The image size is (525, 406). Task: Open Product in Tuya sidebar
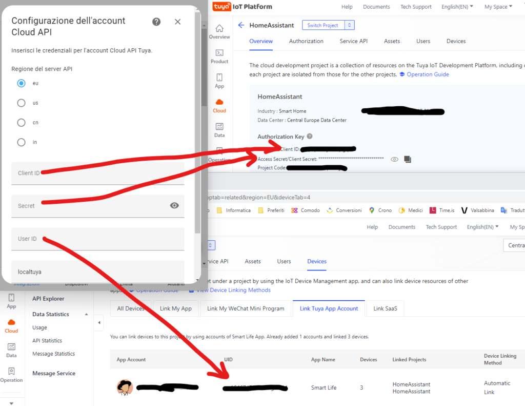(x=219, y=56)
